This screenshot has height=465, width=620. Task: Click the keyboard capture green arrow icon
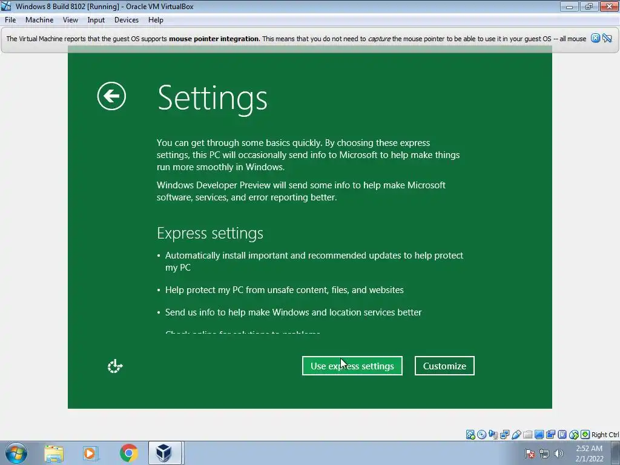pyautogui.click(x=585, y=435)
